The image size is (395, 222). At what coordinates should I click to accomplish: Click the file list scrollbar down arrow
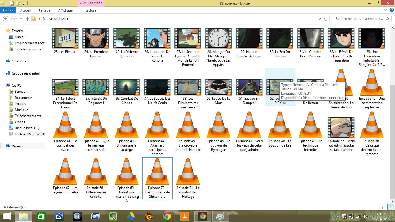(392, 201)
